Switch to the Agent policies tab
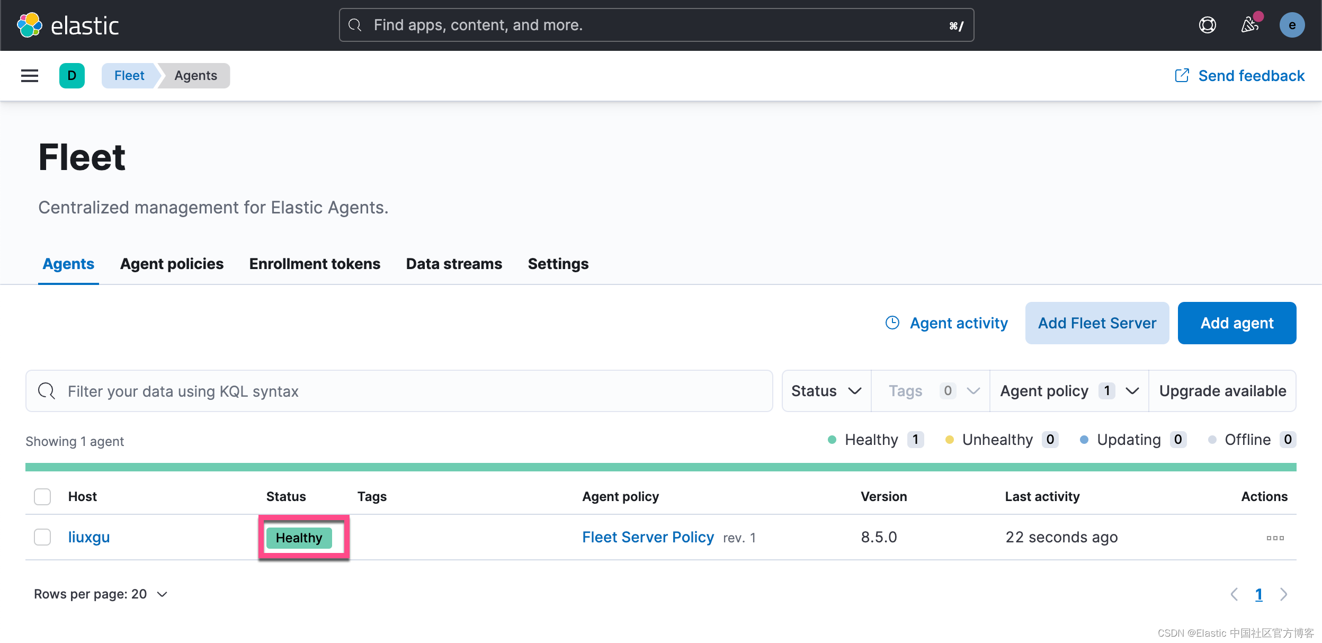The image size is (1322, 643). click(x=172, y=264)
